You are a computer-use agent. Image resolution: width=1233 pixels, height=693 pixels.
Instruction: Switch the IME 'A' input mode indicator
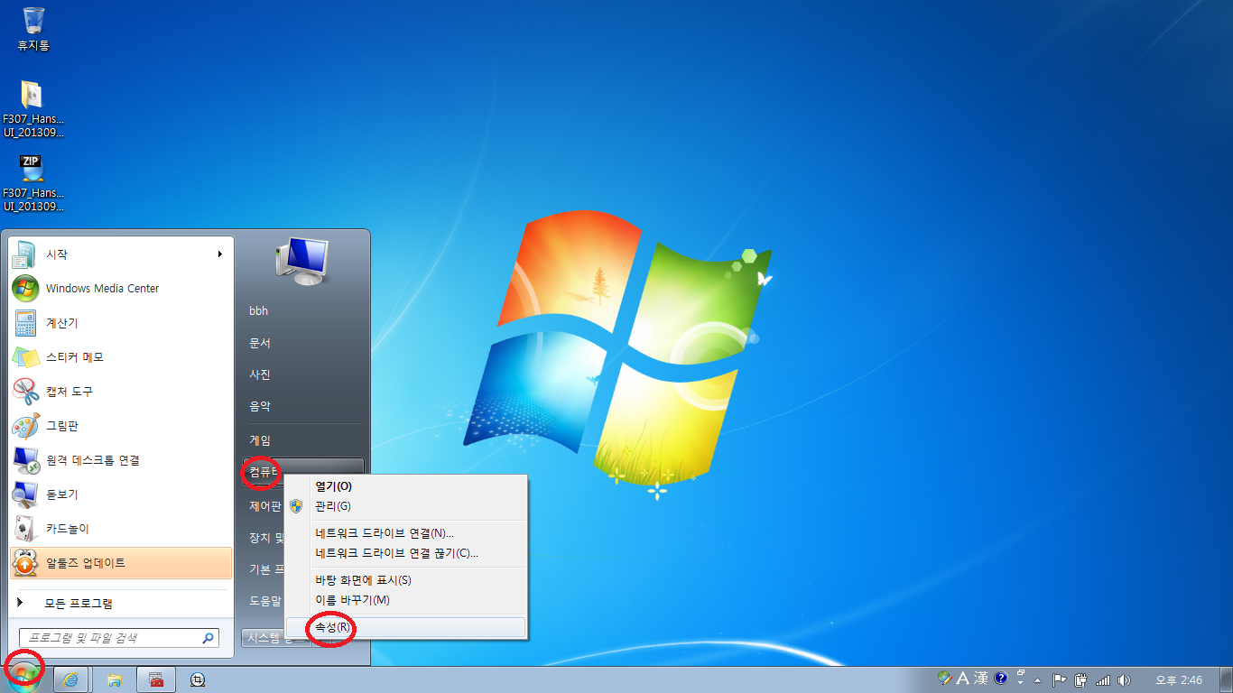pos(963,679)
